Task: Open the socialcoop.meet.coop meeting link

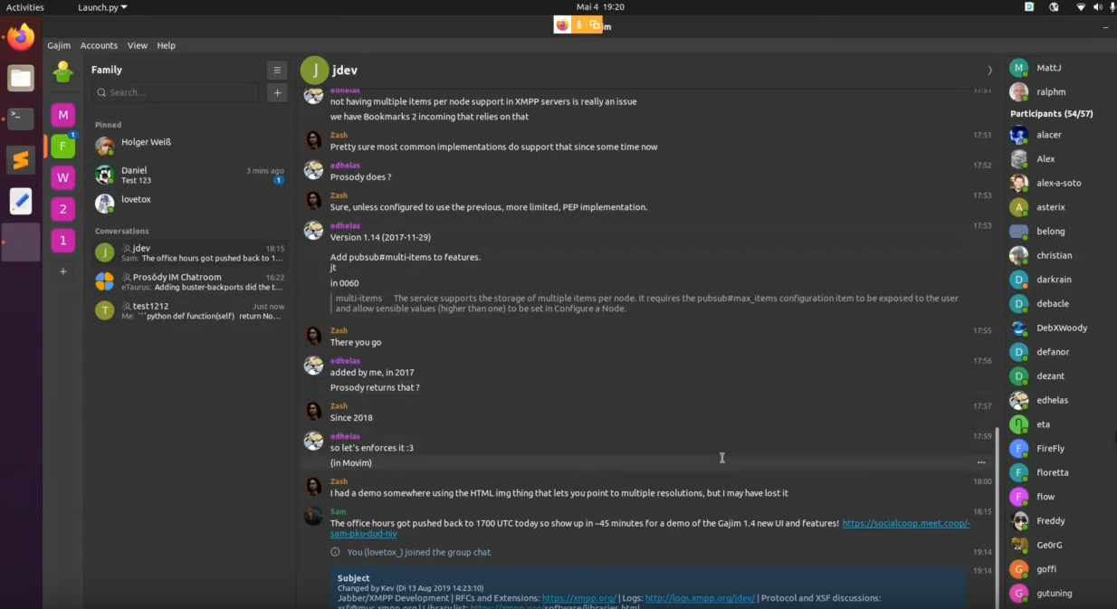Action: click(x=905, y=523)
